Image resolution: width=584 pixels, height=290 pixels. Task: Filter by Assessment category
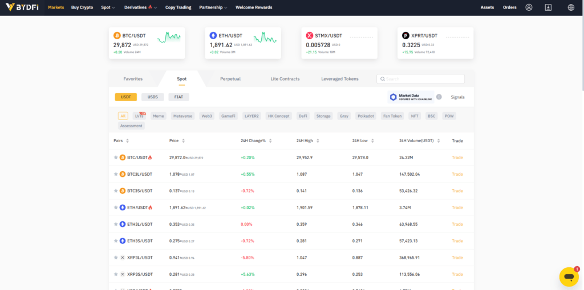(x=131, y=126)
